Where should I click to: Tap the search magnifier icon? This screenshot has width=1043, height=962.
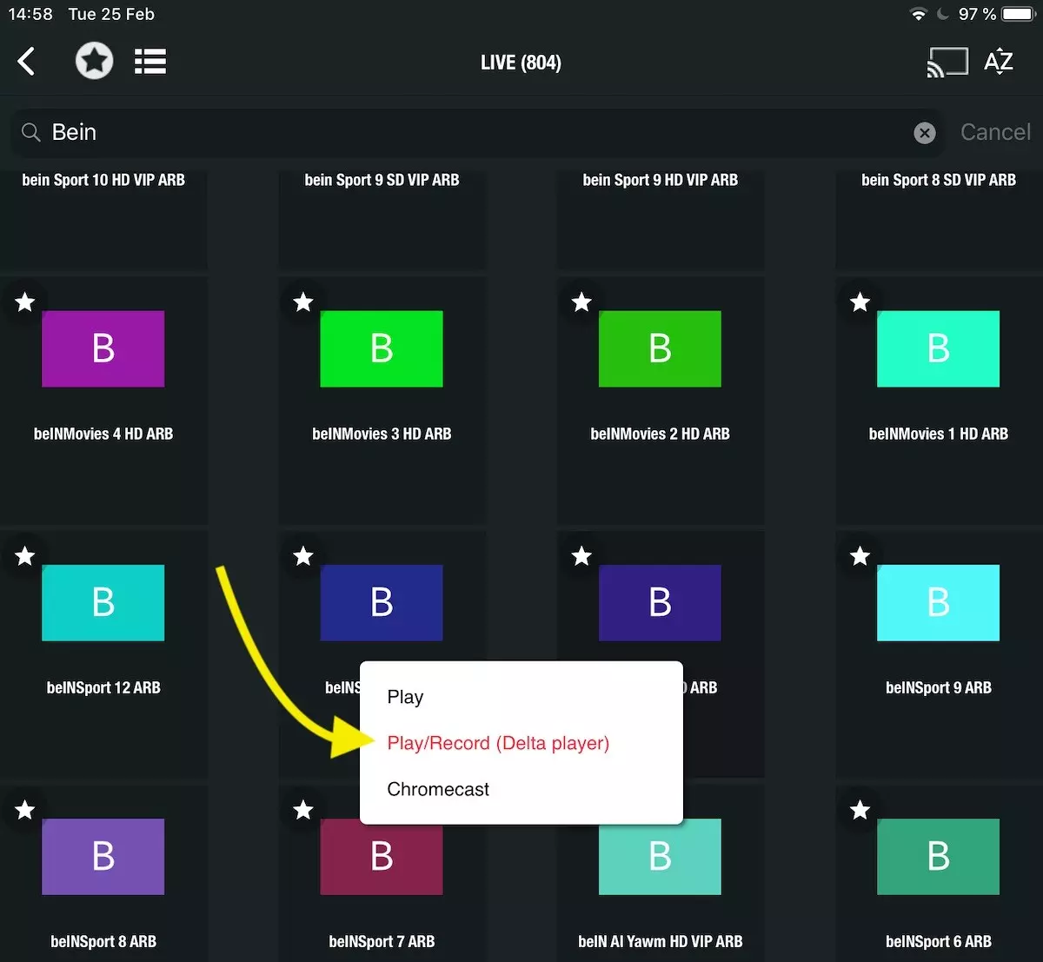[x=31, y=132]
